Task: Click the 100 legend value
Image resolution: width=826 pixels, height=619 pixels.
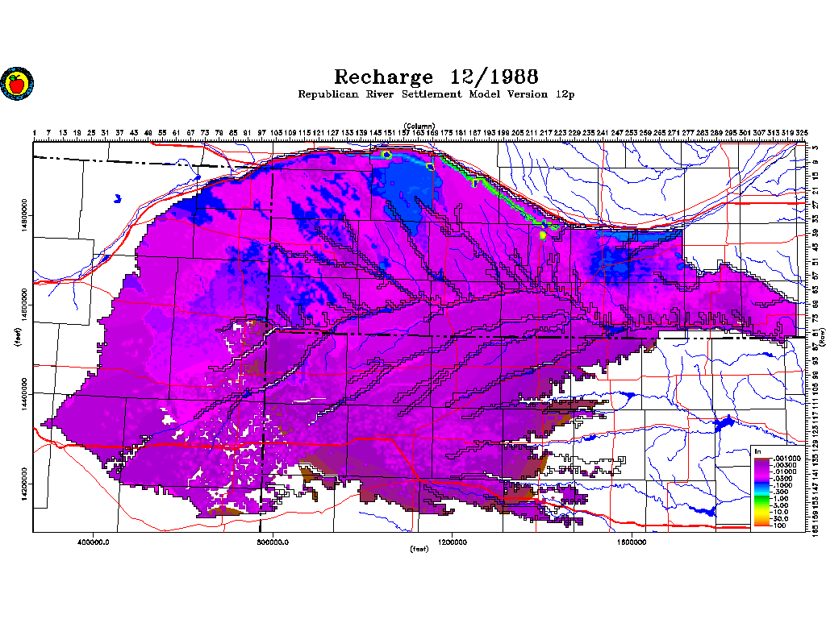Action: point(780,526)
